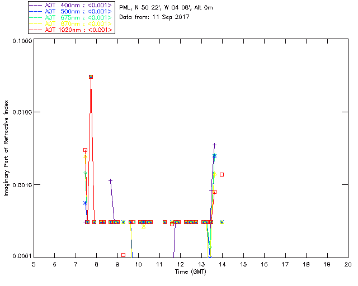Click the x-axis tick label 16
The height and width of the screenshot is (286, 358).
(x=264, y=264)
